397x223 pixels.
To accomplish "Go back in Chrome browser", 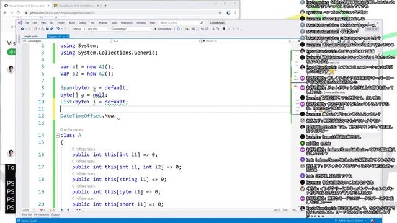I will pos(5,12).
